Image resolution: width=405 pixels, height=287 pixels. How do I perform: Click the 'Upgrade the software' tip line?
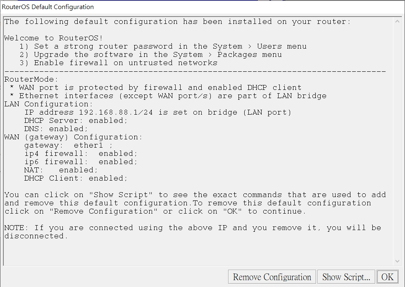150,54
